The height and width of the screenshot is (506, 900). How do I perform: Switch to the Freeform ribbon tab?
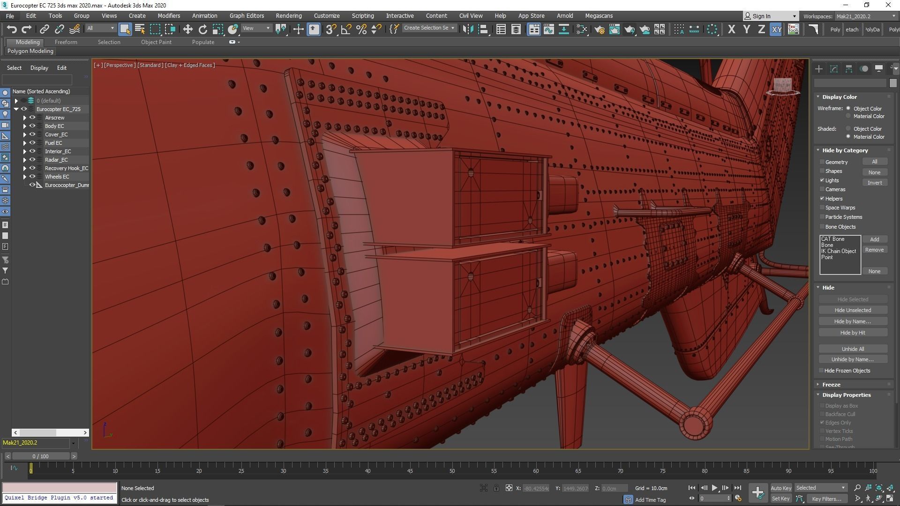click(66, 42)
